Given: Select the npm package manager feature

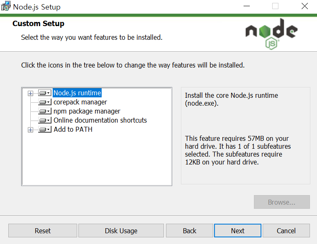Looking at the screenshot, I should (87, 111).
